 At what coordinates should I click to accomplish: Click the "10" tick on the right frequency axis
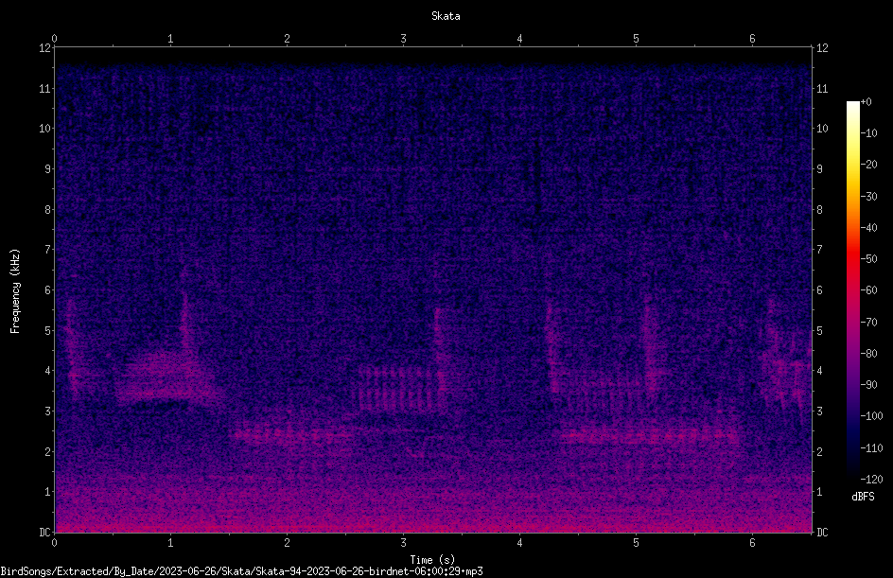coord(822,129)
